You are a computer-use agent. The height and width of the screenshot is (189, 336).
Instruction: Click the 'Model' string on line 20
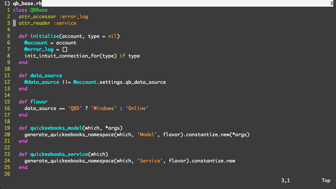coord(147,135)
